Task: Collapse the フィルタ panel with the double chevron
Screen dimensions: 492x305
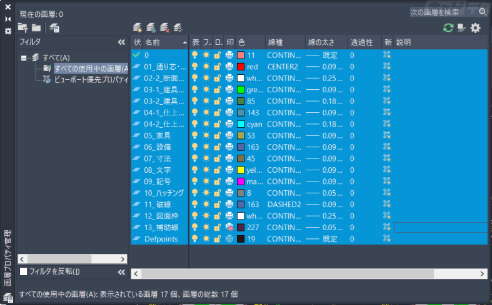Action: coord(121,42)
